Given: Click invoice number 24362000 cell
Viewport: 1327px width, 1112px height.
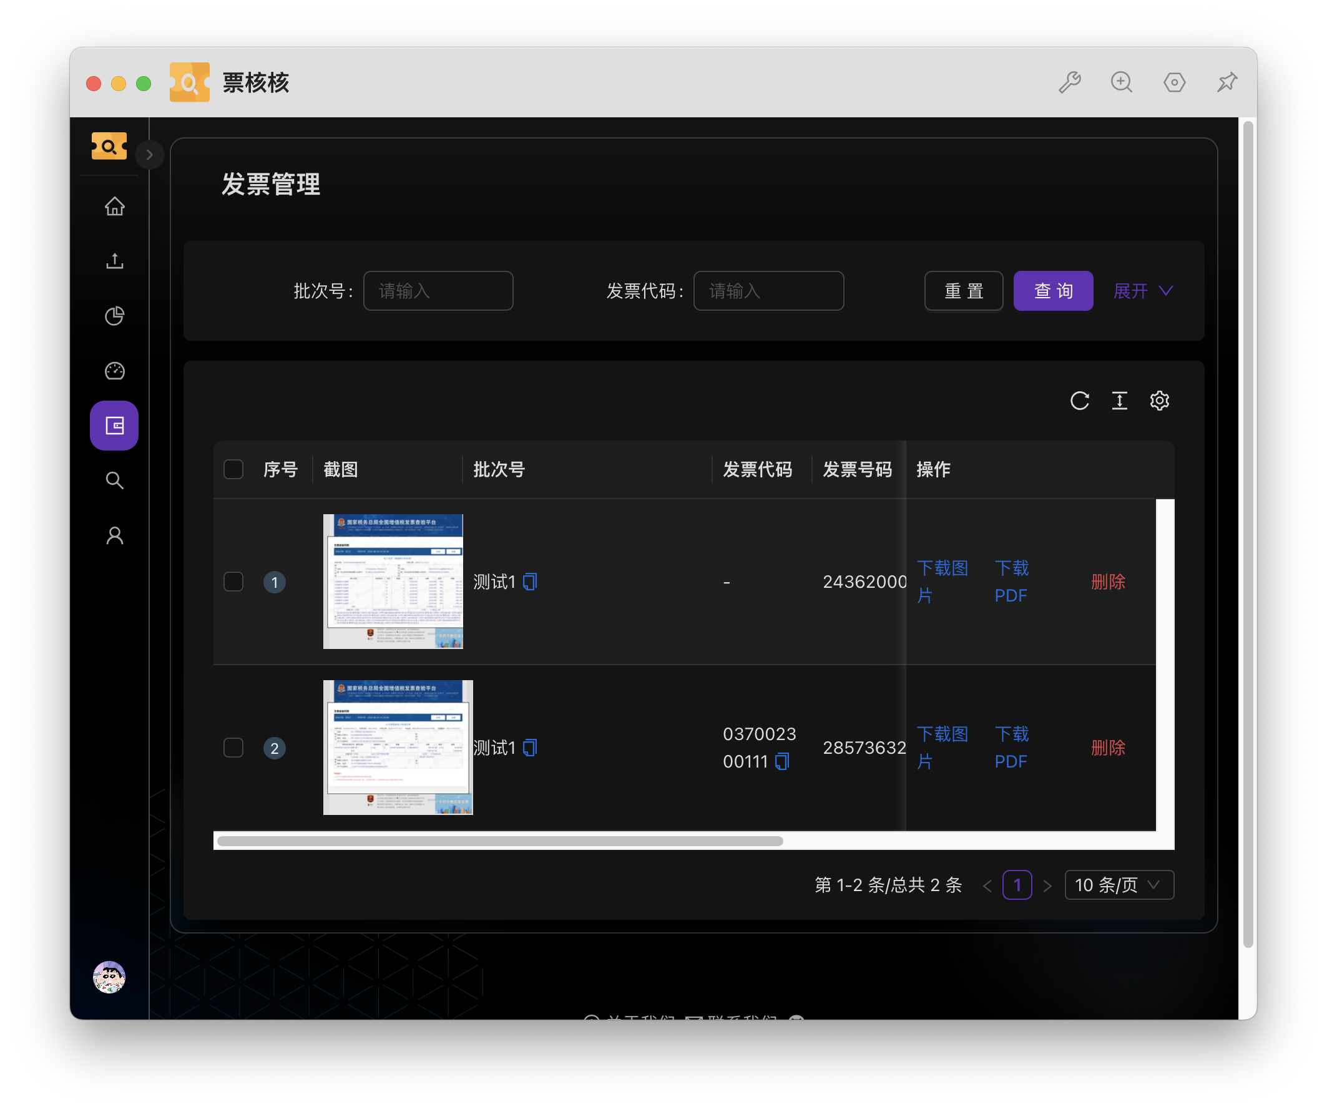Looking at the screenshot, I should point(864,582).
